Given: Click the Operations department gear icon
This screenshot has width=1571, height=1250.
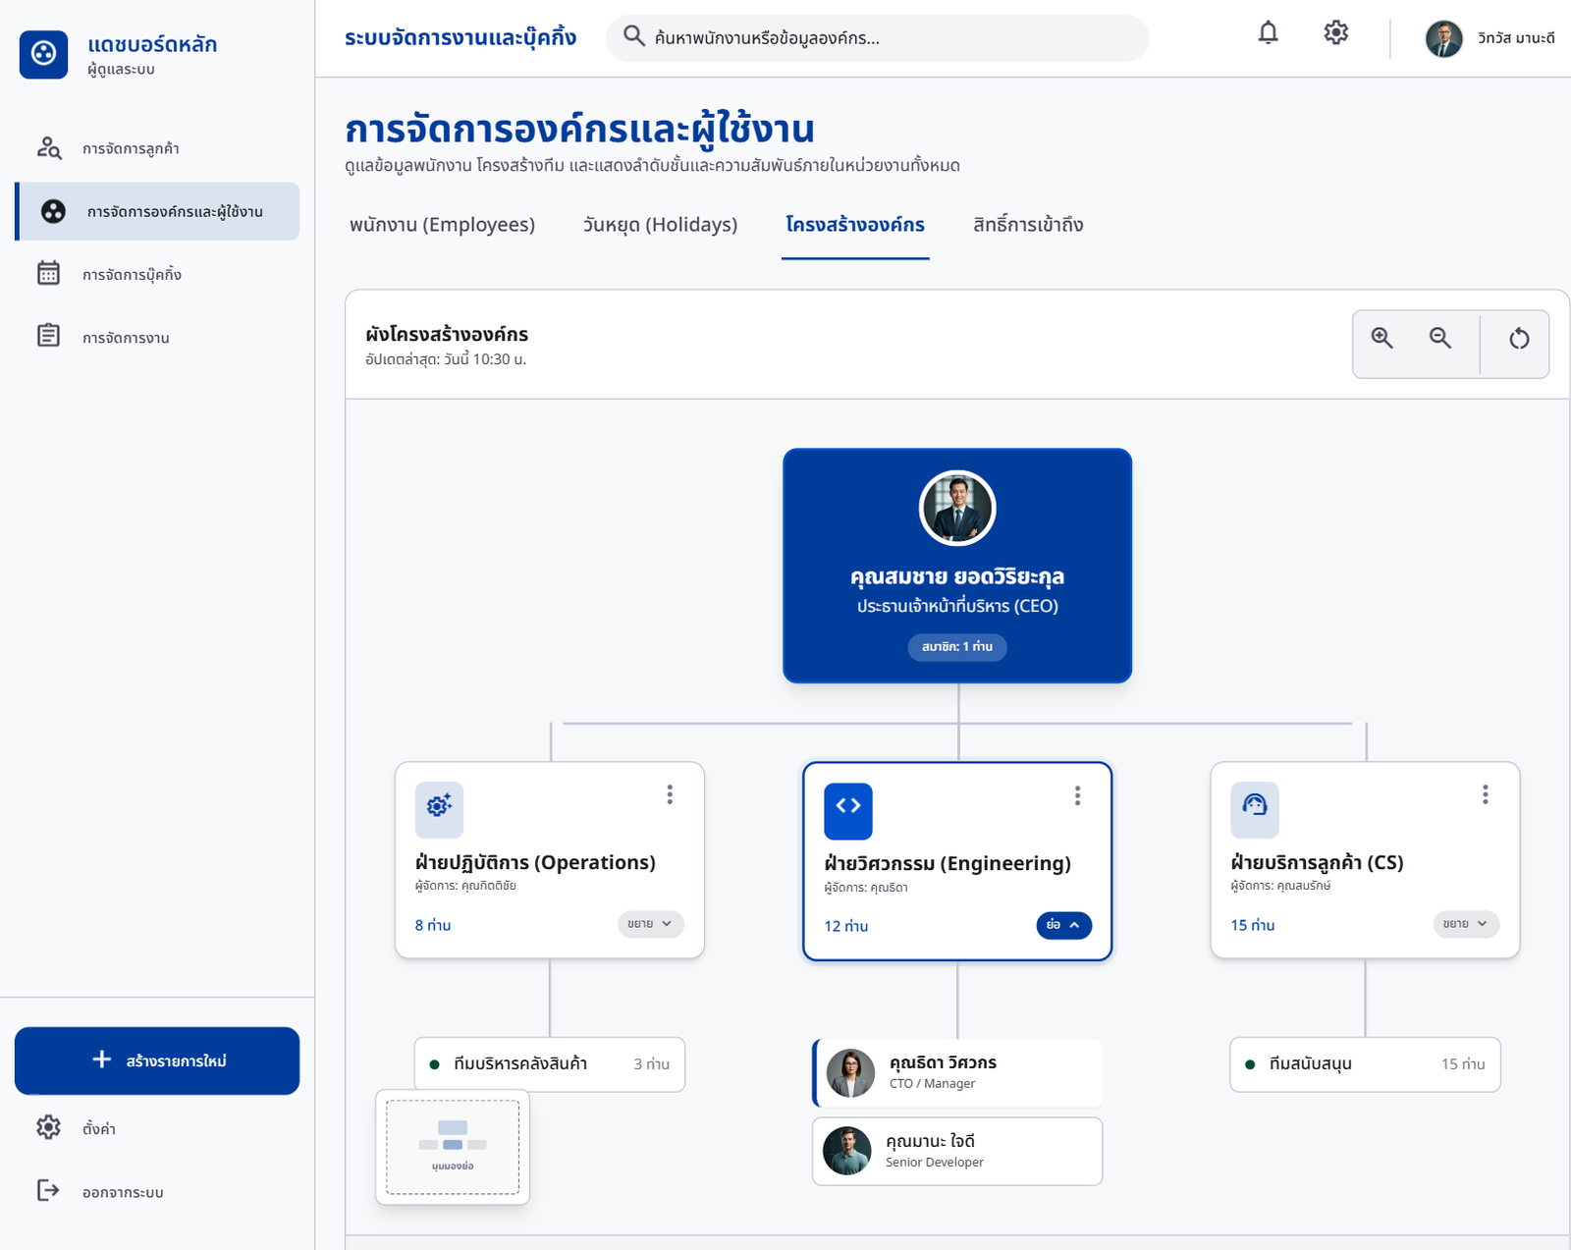Looking at the screenshot, I should pyautogui.click(x=439, y=809).
